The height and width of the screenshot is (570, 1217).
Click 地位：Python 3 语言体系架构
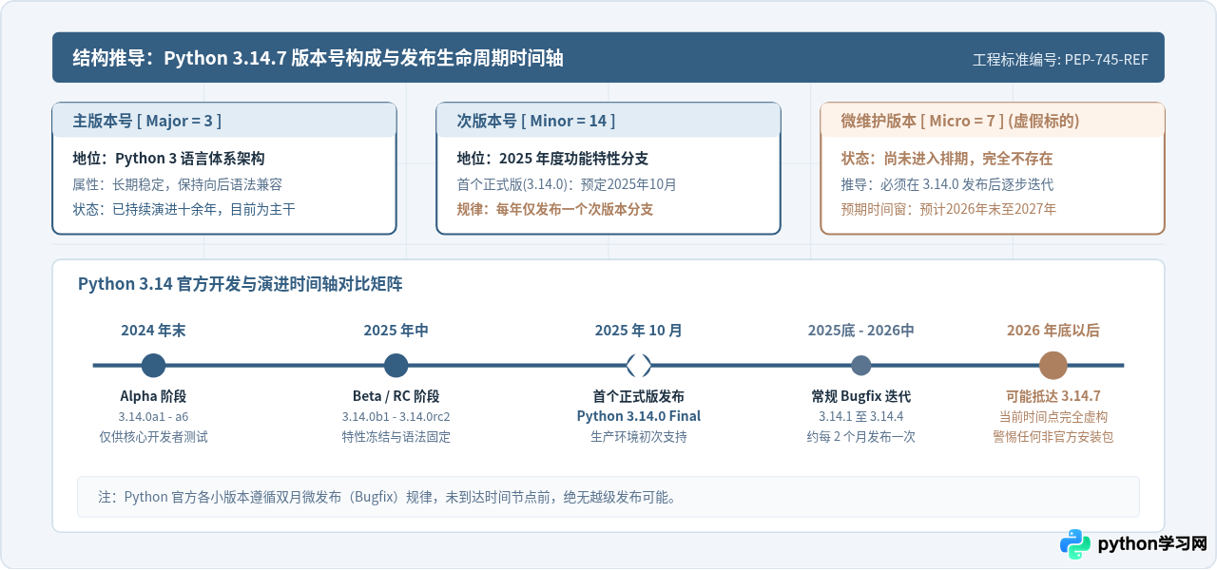168,159
